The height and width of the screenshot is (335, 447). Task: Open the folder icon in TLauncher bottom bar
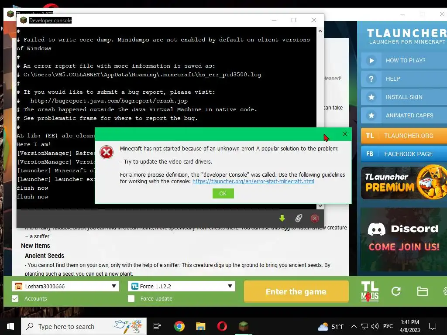tap(422, 291)
